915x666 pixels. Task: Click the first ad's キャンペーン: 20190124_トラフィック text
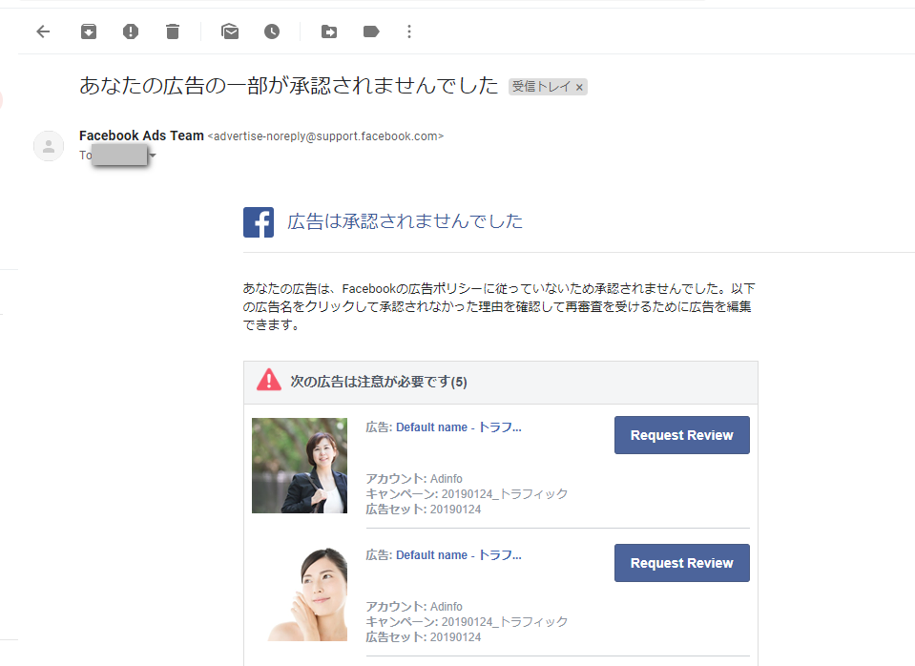(x=467, y=494)
